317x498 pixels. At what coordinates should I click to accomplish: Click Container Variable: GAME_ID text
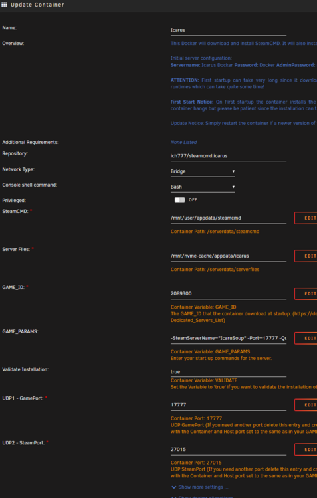203,307
